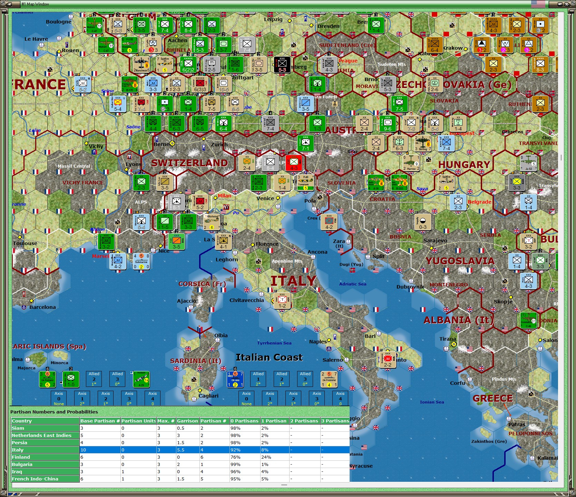Select the Whirlwind fighter counter near Genoa
This screenshot has height=497, width=576.
[212, 222]
